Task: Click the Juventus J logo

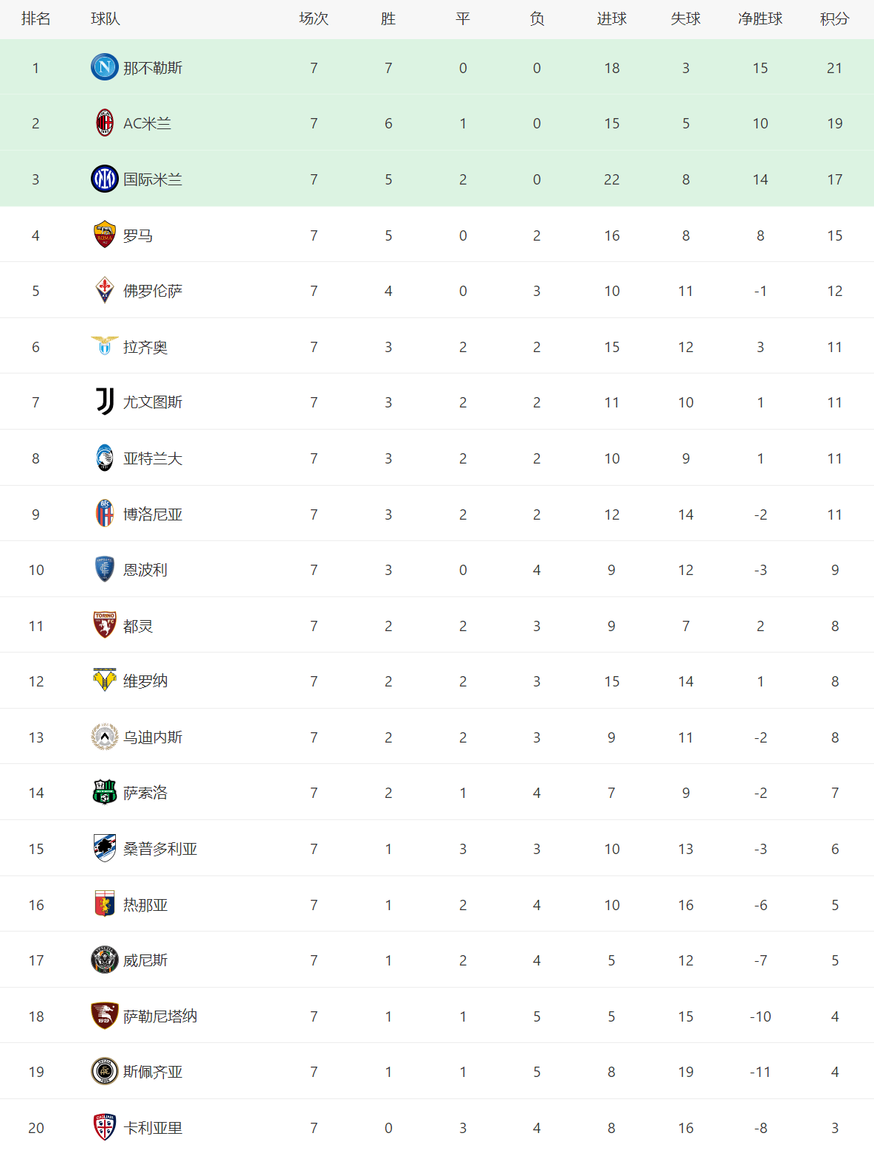Action: click(x=105, y=402)
